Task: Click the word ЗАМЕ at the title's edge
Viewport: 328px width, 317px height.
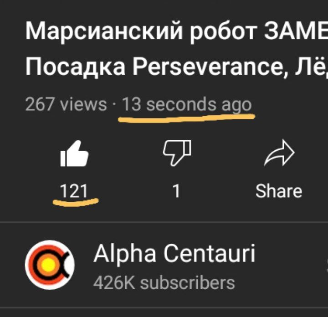Action: (x=296, y=31)
